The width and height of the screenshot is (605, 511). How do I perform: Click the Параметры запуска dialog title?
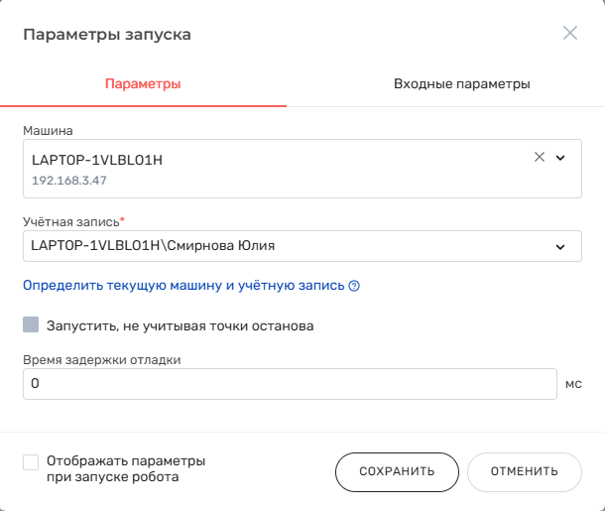pos(107,35)
